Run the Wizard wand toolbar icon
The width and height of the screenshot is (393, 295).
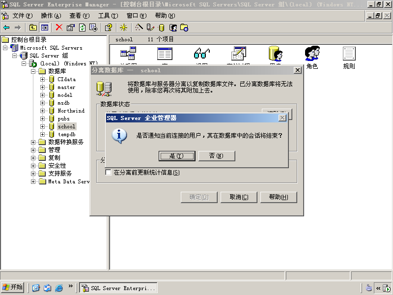139,27
